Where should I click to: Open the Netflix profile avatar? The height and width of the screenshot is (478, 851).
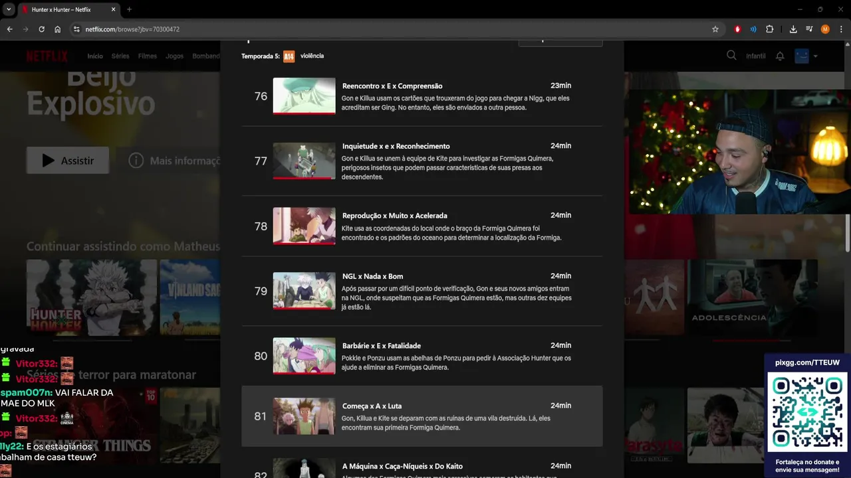802,56
